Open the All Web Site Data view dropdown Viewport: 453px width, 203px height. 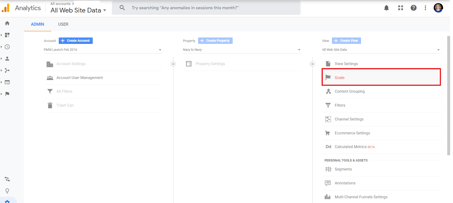pyautogui.click(x=381, y=50)
